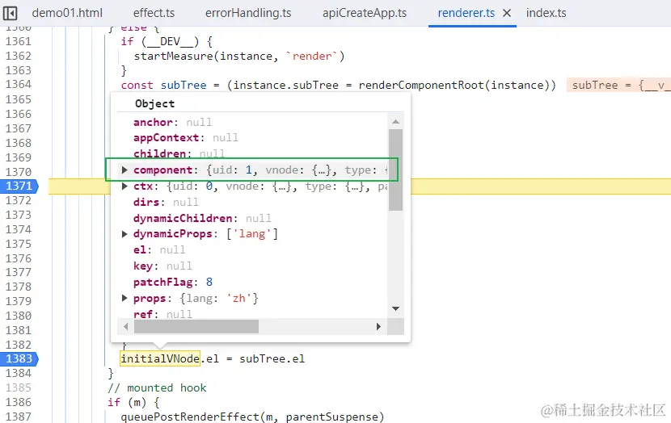Expand the dynamicProps array
Image resolution: width=671 pixels, height=423 pixels.
124,234
